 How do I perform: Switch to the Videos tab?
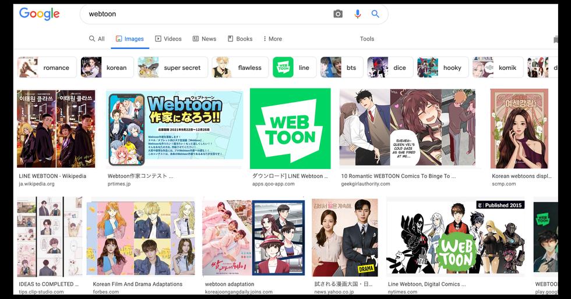pyautogui.click(x=168, y=38)
